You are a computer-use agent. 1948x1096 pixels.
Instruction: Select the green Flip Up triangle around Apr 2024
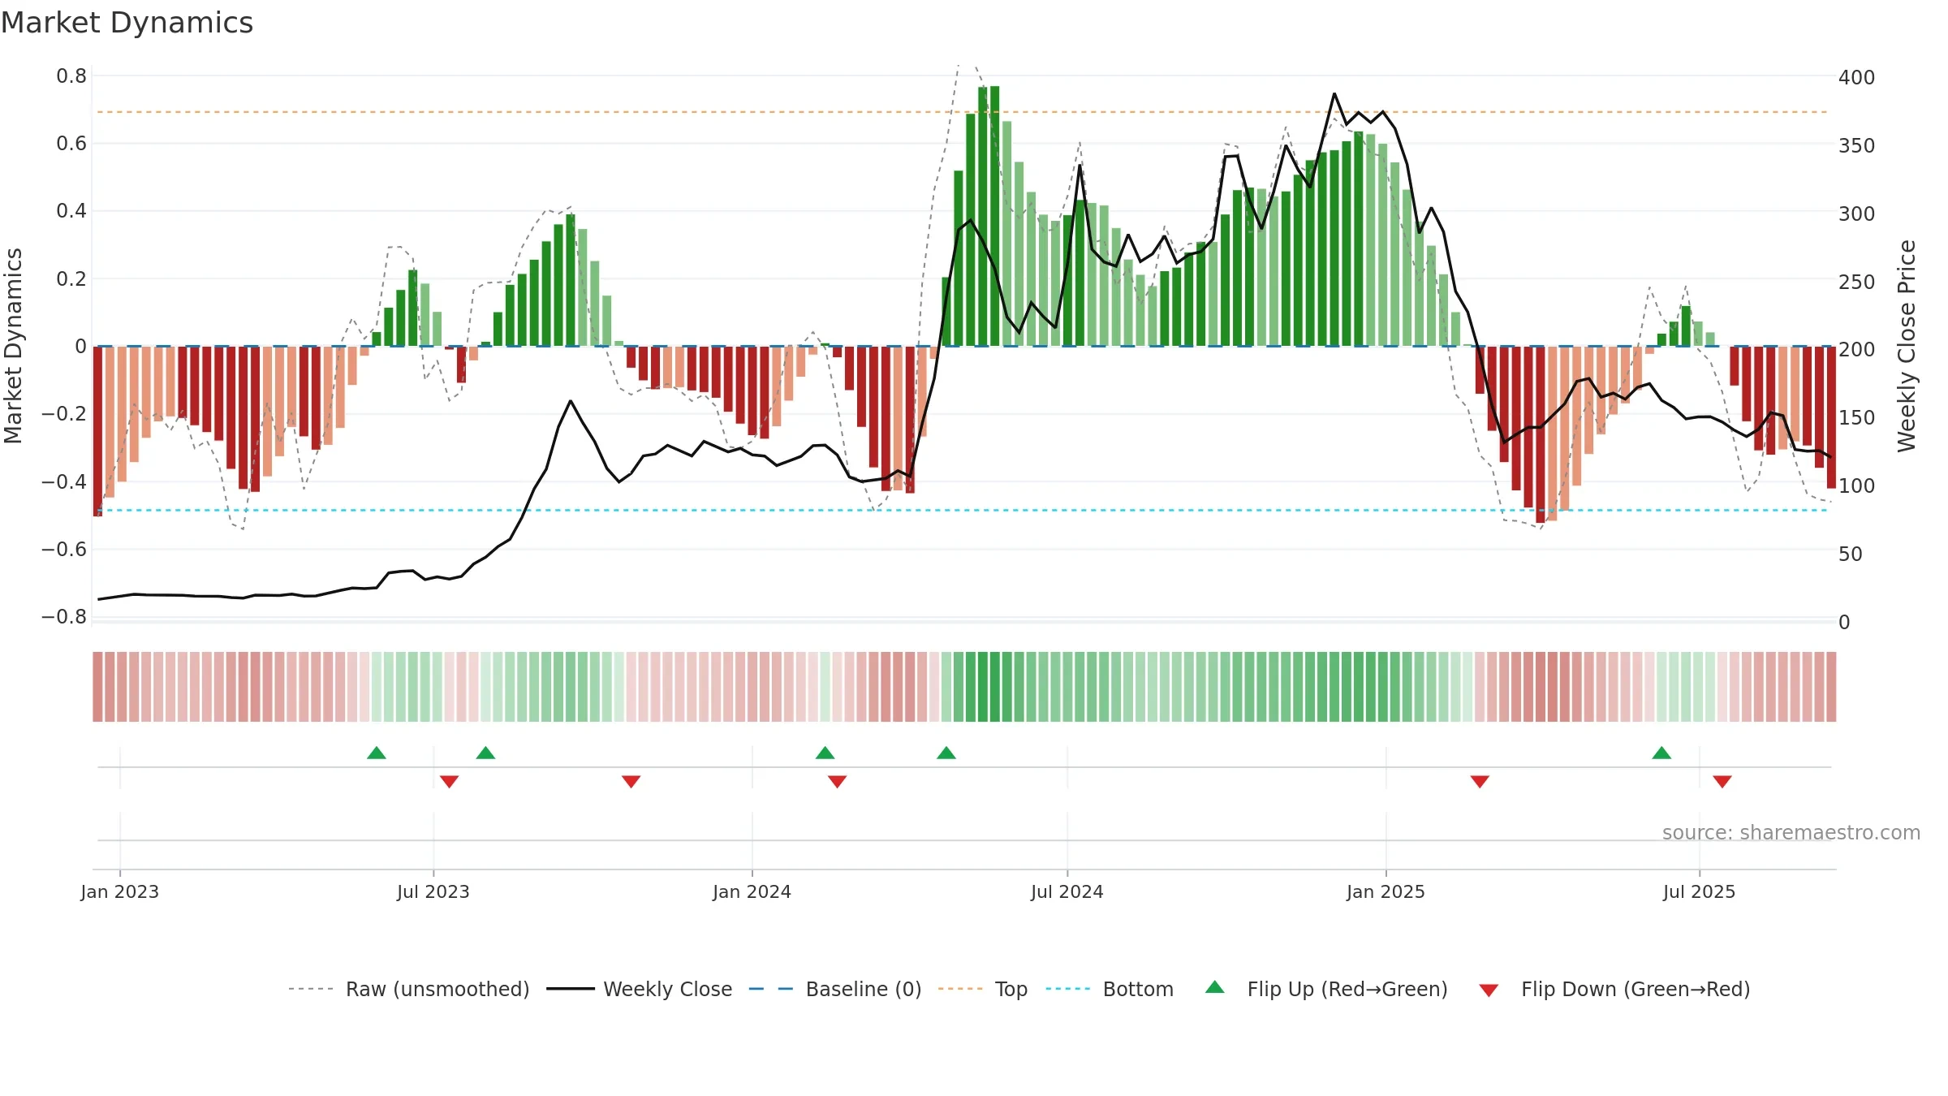point(946,753)
